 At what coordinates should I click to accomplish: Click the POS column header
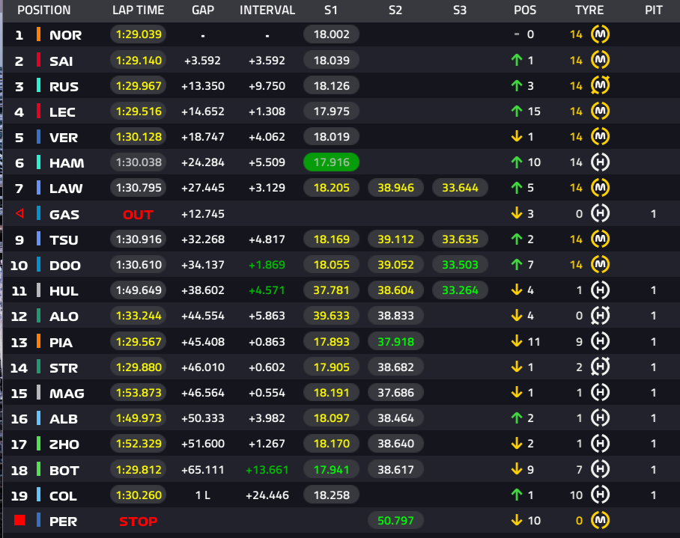point(525,10)
